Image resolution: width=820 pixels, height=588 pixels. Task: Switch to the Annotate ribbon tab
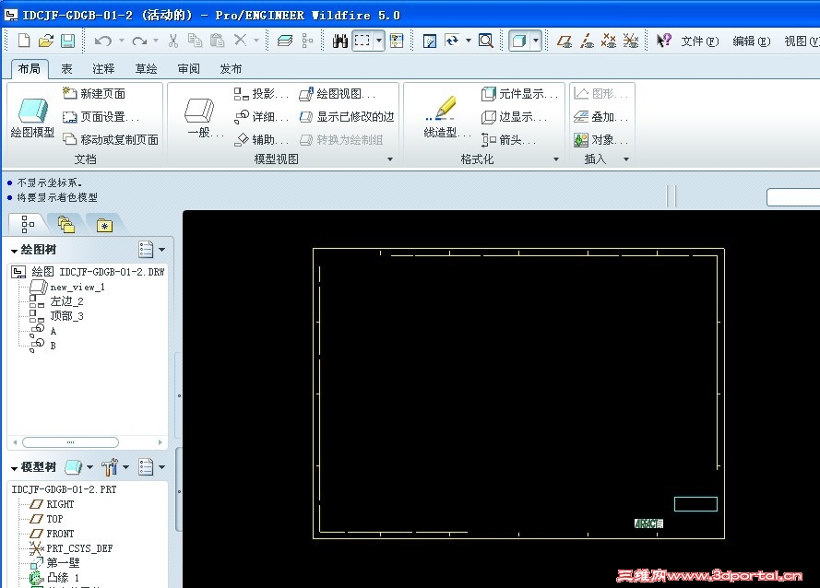103,68
